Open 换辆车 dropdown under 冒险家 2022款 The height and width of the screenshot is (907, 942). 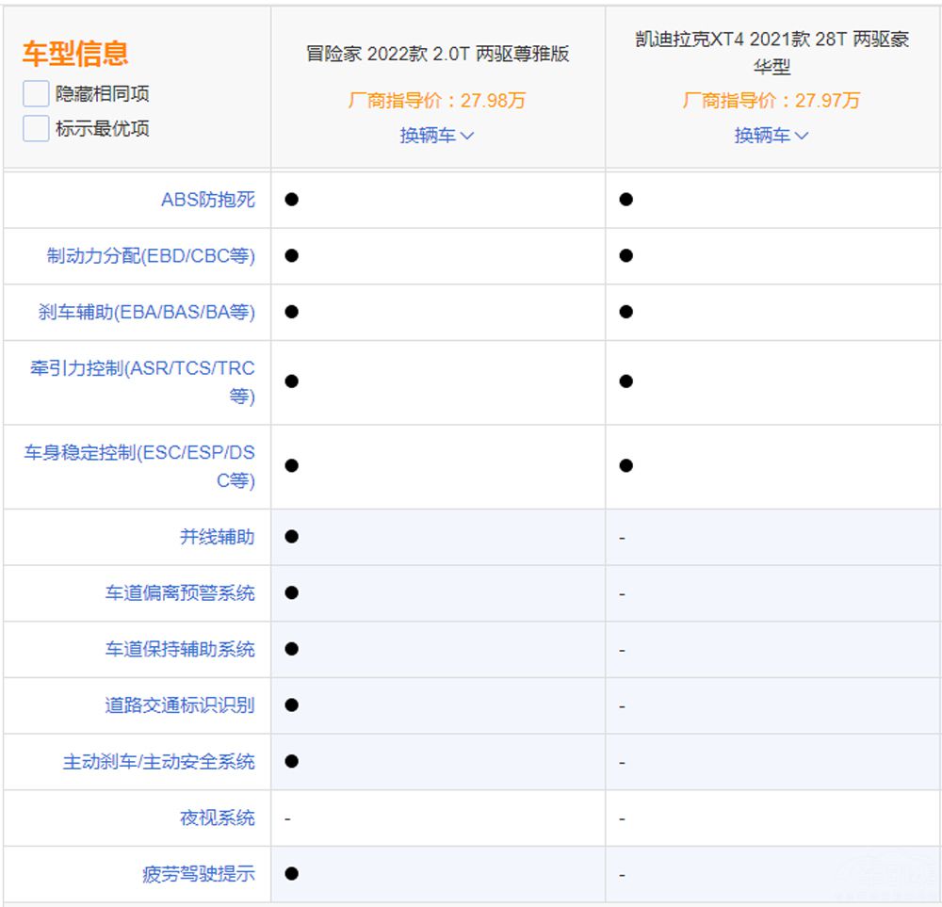coord(437,136)
